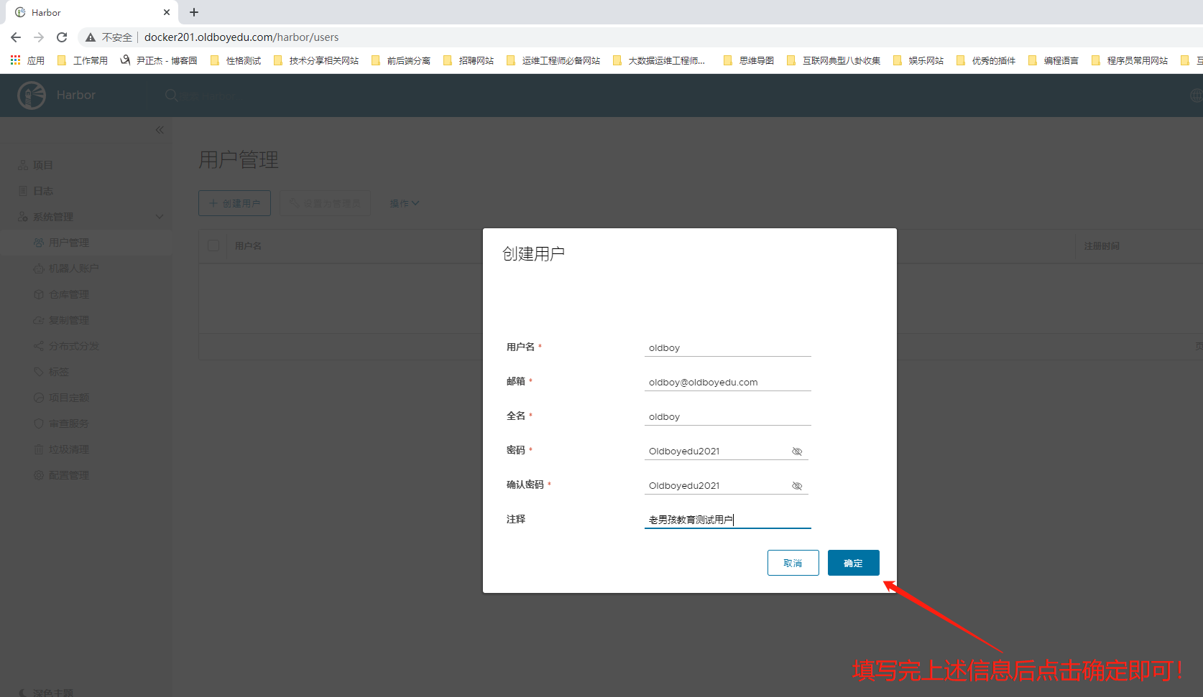Collapse the left sidebar with chevron

(x=160, y=130)
